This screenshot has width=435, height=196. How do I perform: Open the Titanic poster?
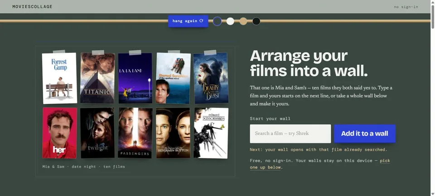tap(97, 78)
